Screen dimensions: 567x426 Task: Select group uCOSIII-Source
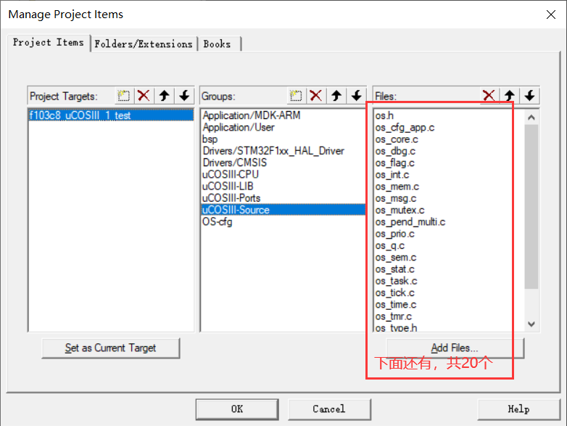[283, 210]
